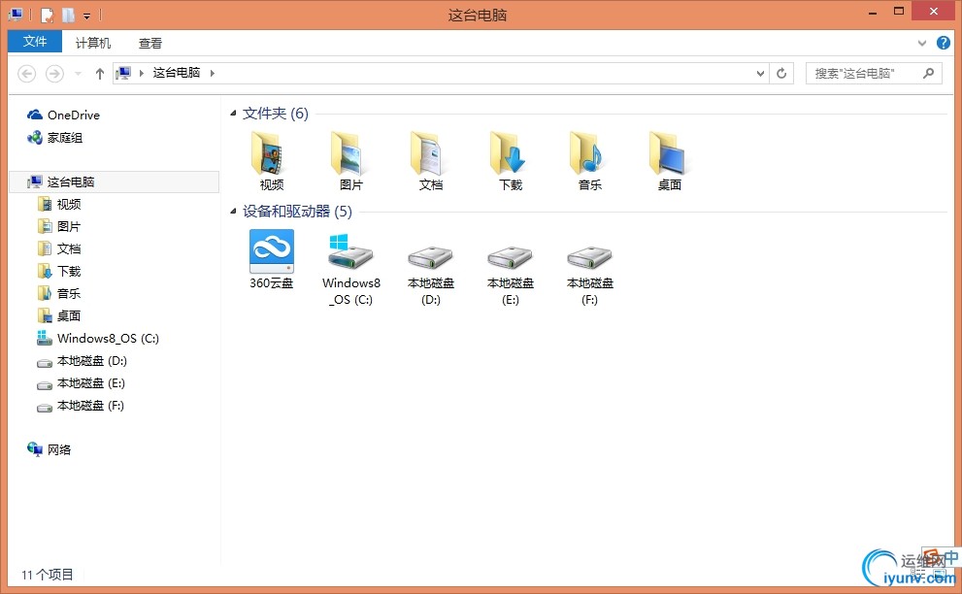
Task: Select 音乐 in the sidebar tree
Action: click(x=59, y=293)
